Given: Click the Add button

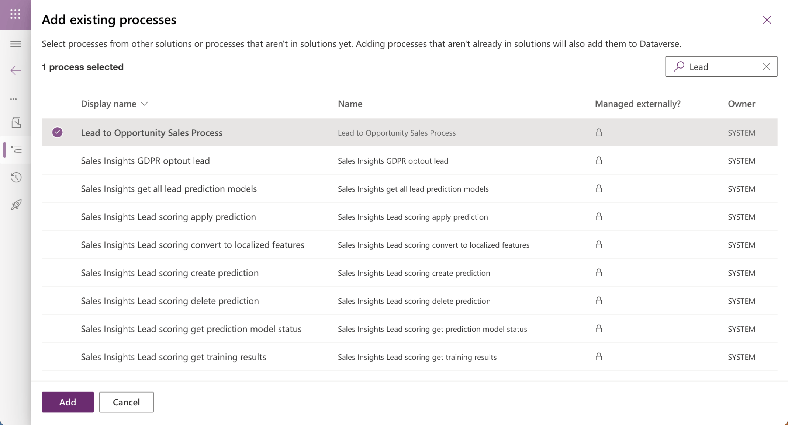Looking at the screenshot, I should coord(68,402).
